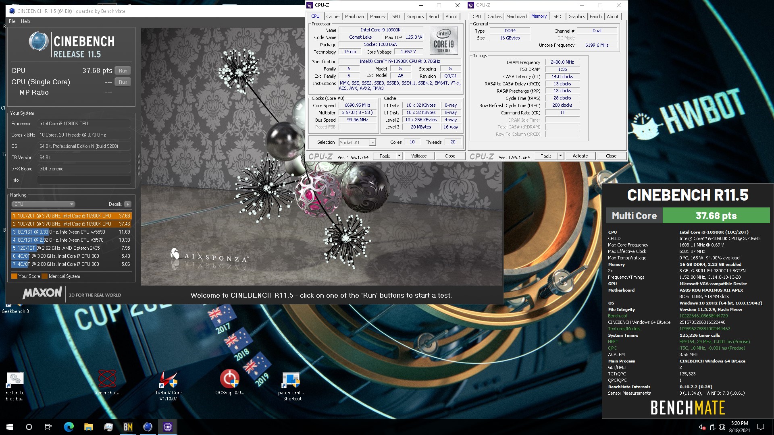Click the Cinebench title bar app icon
774x435 pixels.
tap(12, 11)
